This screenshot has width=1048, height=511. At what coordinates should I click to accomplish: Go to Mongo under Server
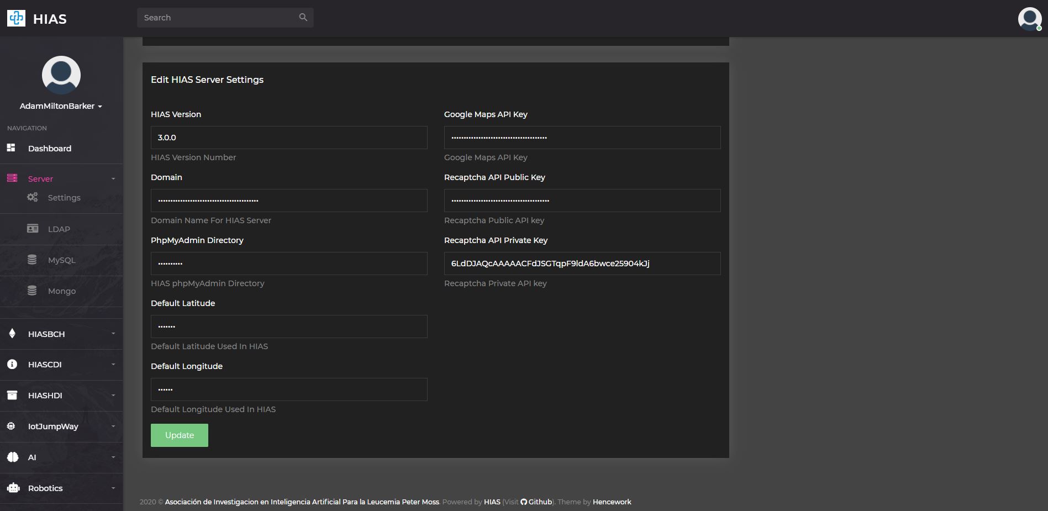point(62,291)
